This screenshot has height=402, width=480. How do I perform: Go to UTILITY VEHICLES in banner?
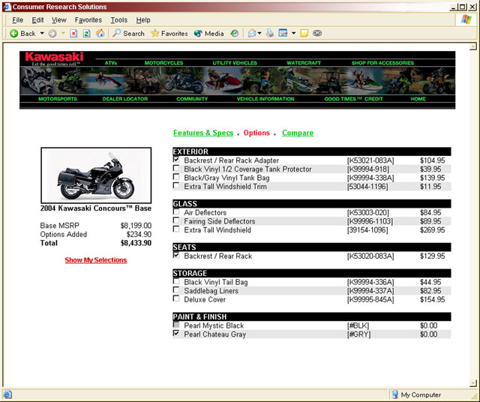tap(235, 63)
